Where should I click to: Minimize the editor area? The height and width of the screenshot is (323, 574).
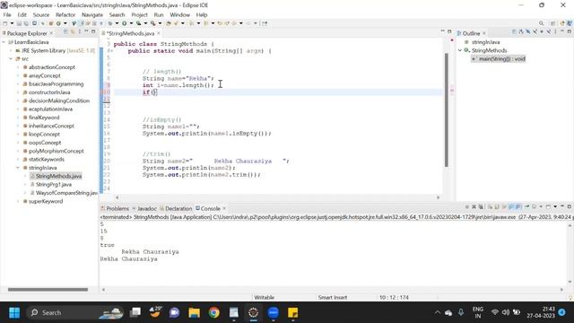442,31
